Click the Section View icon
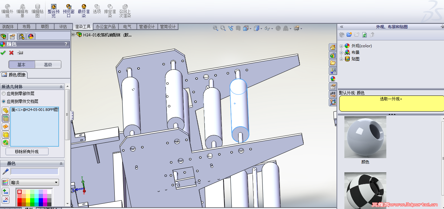Image resolution: width=444 pixels, height=209 pixels. (x=238, y=28)
